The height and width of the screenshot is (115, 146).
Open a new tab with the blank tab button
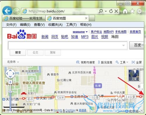[92, 18]
